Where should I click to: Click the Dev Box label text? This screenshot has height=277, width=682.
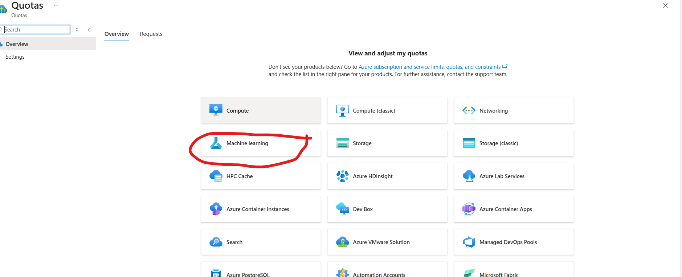coord(363,209)
